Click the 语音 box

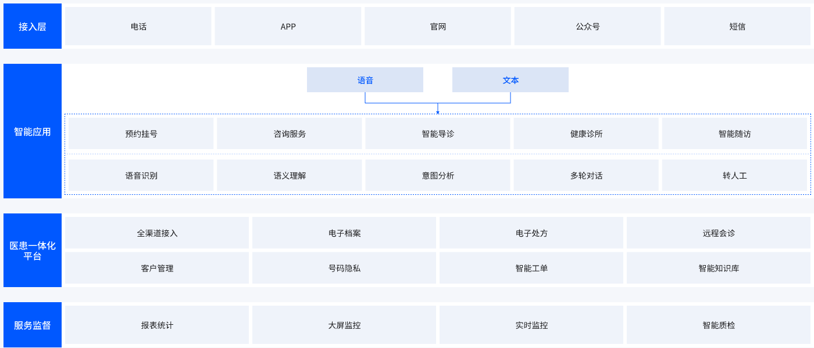coord(365,80)
